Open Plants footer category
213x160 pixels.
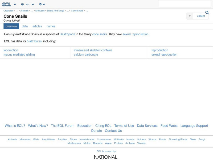pyautogui.click(x=162, y=139)
